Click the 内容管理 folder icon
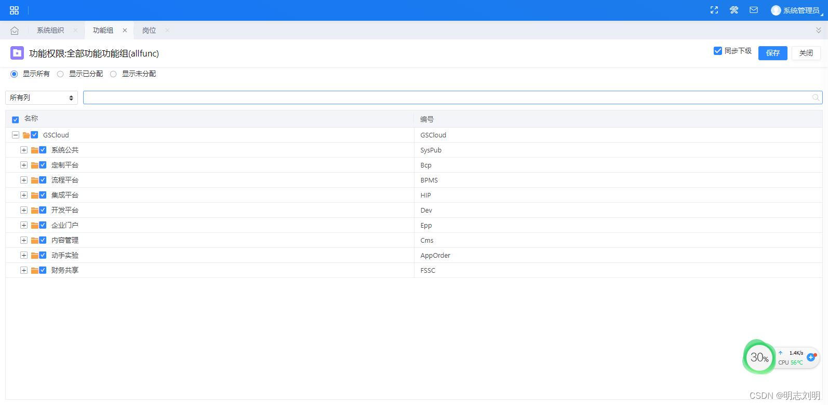Viewport: 828px width, 405px height. point(34,241)
